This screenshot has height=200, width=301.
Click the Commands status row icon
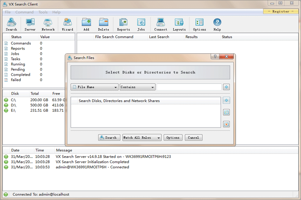[x=6, y=43]
